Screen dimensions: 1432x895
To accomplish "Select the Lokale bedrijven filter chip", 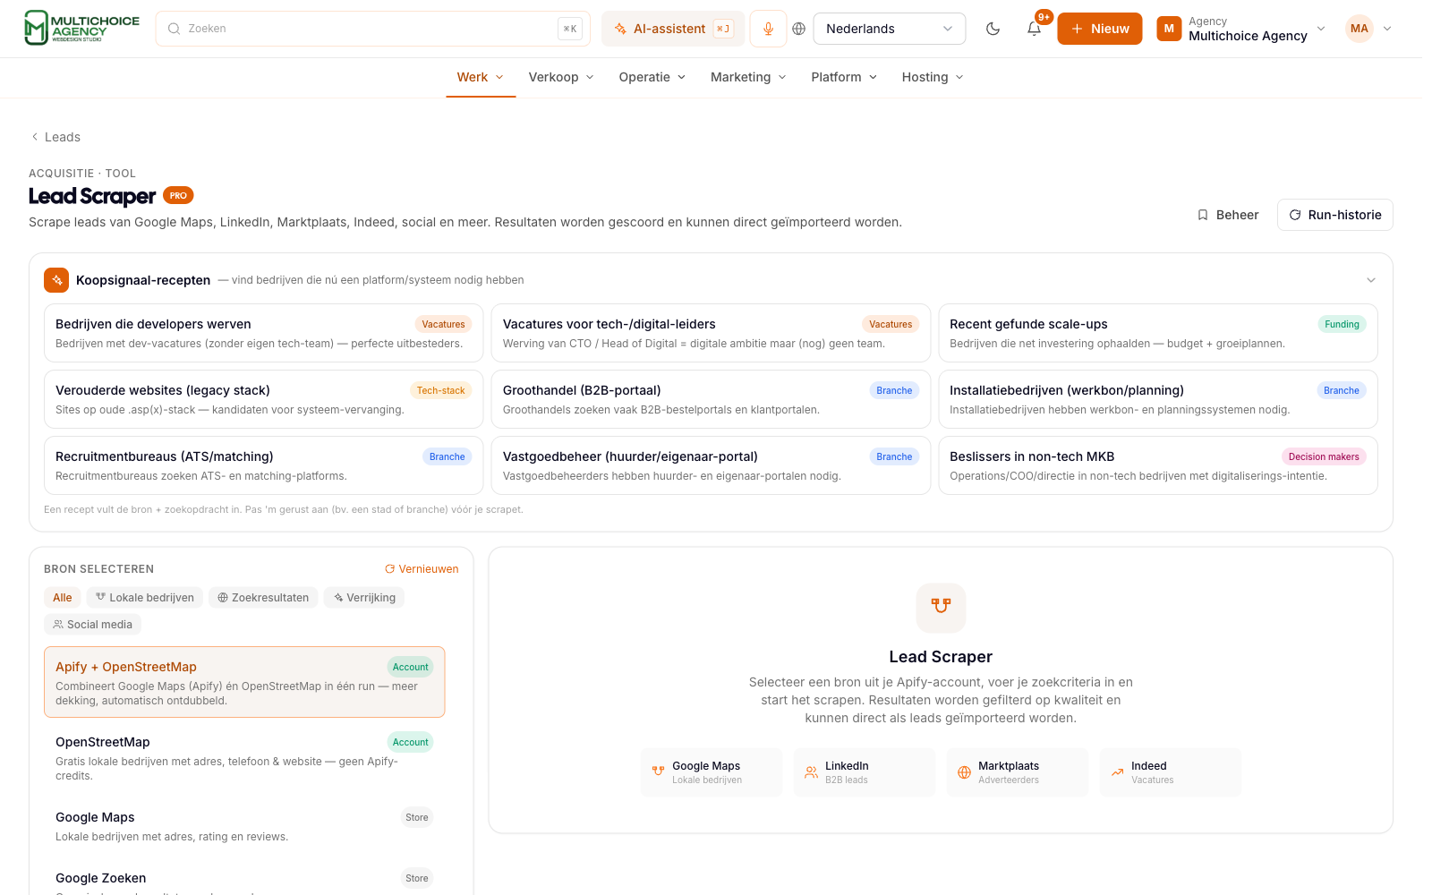I will (x=145, y=598).
